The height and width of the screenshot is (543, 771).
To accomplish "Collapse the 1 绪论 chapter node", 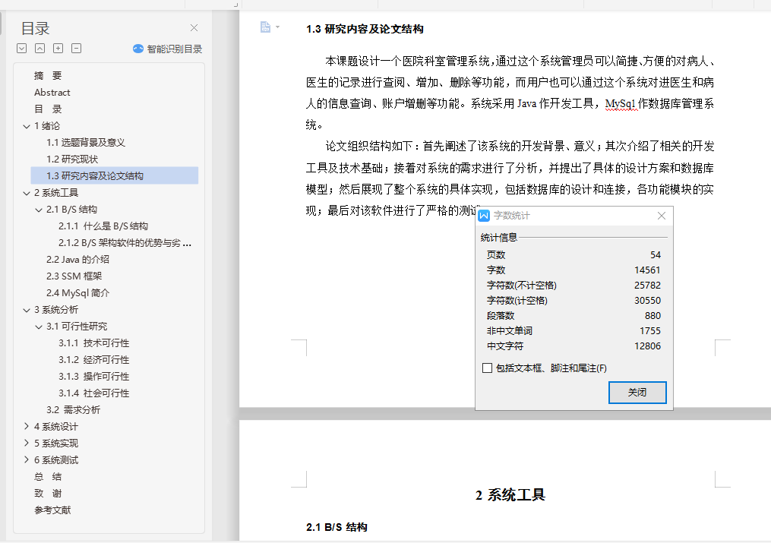I will pyautogui.click(x=27, y=126).
